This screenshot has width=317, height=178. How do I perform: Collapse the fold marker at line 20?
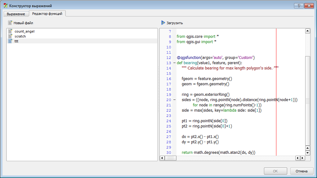coord(174,100)
